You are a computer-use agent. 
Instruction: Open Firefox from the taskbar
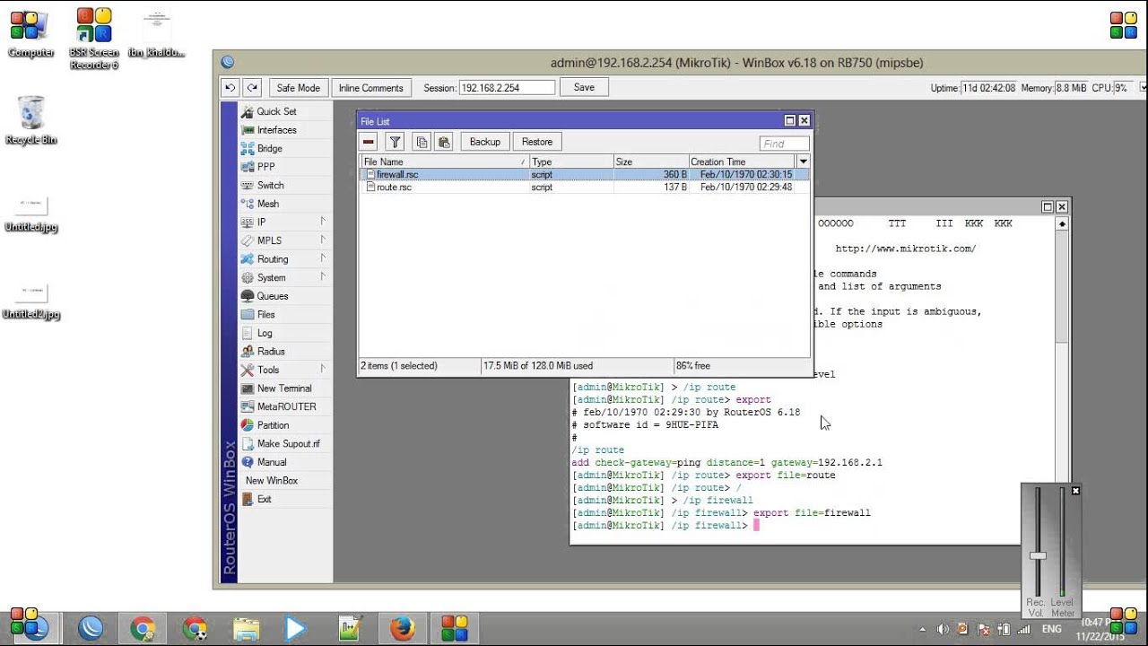point(403,628)
